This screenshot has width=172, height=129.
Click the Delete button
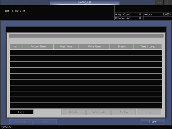(73, 112)
